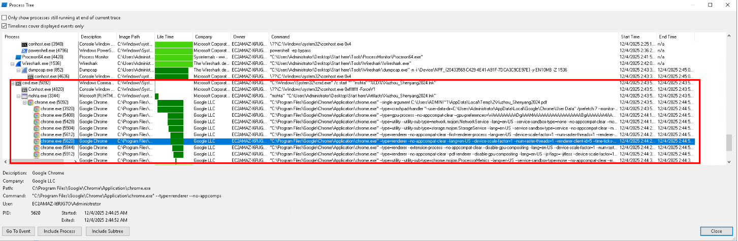This screenshot has width=738, height=241.
Task: Click the life time bar for chrome.exe (5408)
Action: 175,115
